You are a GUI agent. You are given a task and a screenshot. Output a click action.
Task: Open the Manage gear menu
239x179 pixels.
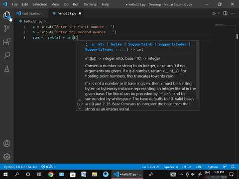pyautogui.click(x=6, y=157)
